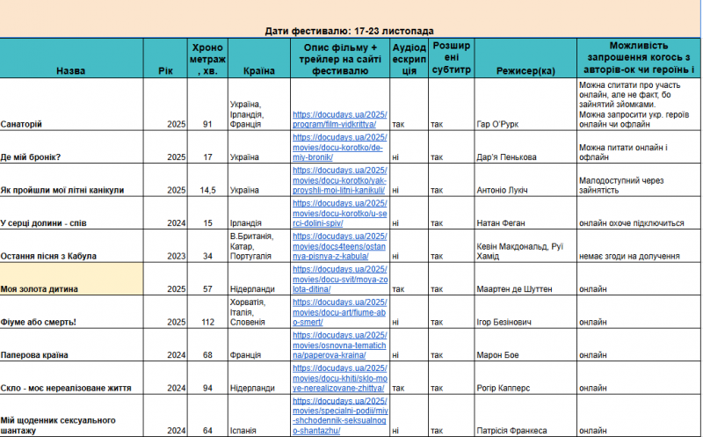Select the Санаторій invitation note cell

click(639, 105)
